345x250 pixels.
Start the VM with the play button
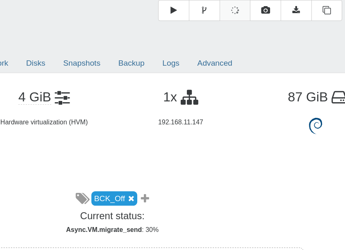174,10
